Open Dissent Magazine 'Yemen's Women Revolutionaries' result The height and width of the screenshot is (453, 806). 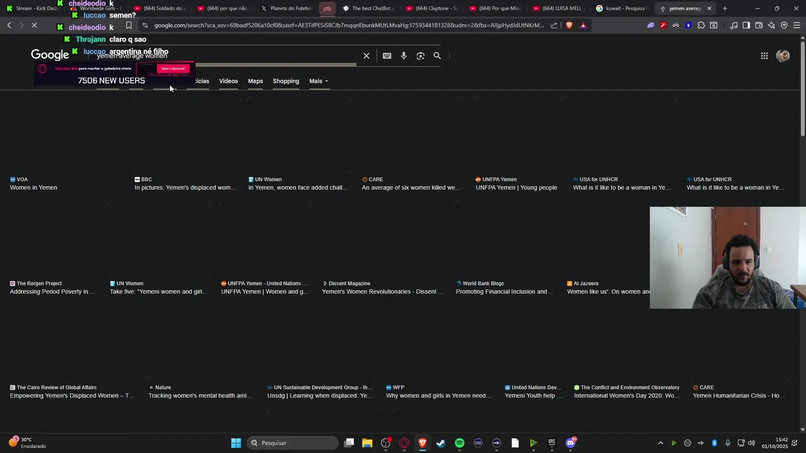(x=383, y=292)
